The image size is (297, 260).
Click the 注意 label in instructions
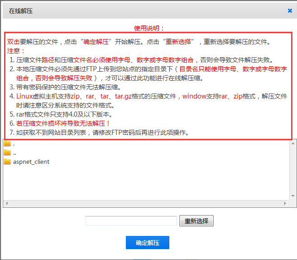pos(16,51)
